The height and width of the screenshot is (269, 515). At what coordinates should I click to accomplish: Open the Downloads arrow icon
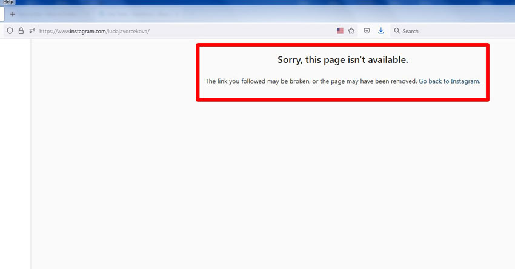point(381,31)
